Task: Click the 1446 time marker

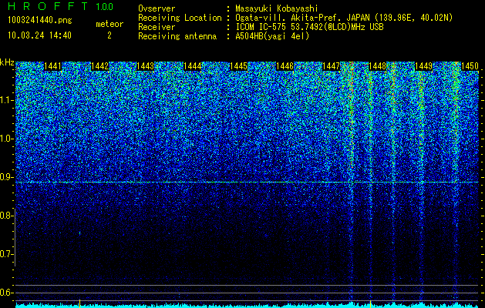Action: (x=285, y=66)
